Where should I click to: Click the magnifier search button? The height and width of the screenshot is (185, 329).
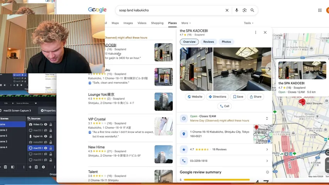pyautogui.click(x=252, y=10)
